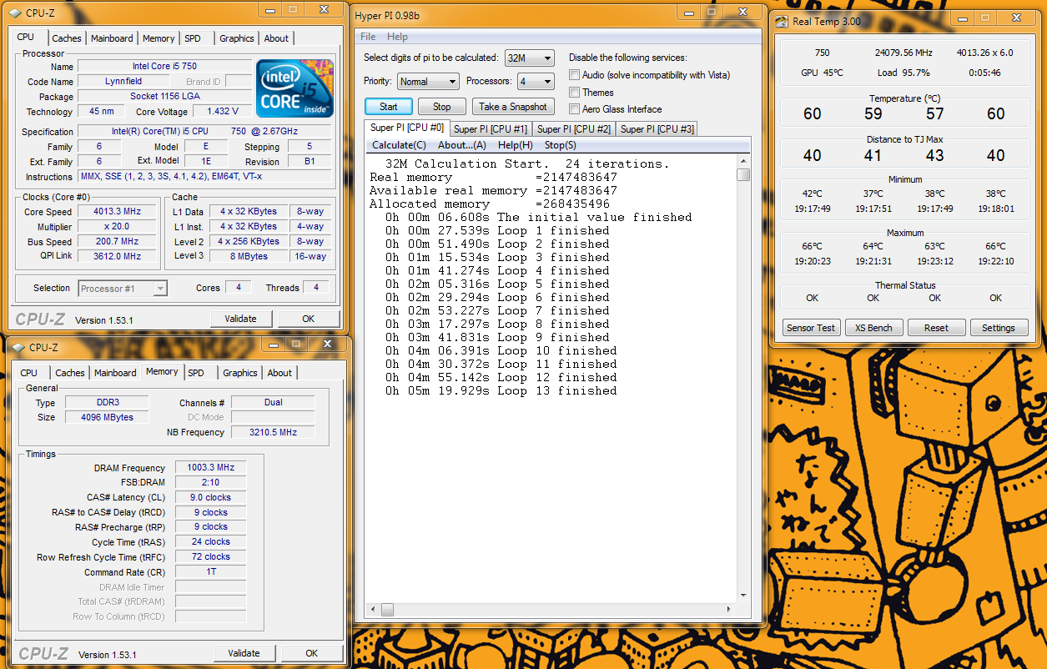This screenshot has width=1047, height=669.
Task: Open Mainboard tab in lower CPU-Z window
Action: (x=115, y=373)
